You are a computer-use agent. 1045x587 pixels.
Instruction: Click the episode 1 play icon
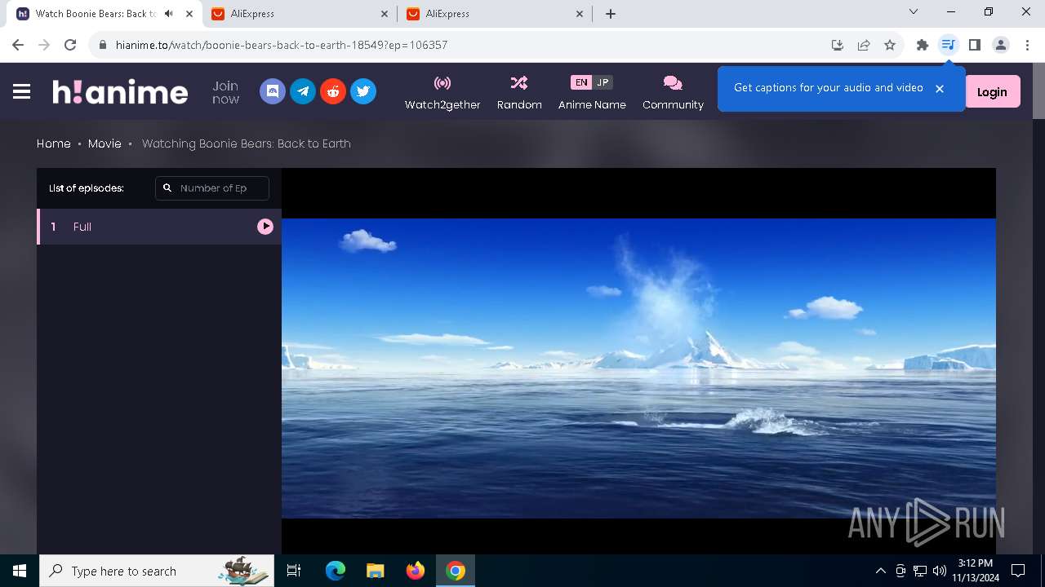tap(265, 227)
